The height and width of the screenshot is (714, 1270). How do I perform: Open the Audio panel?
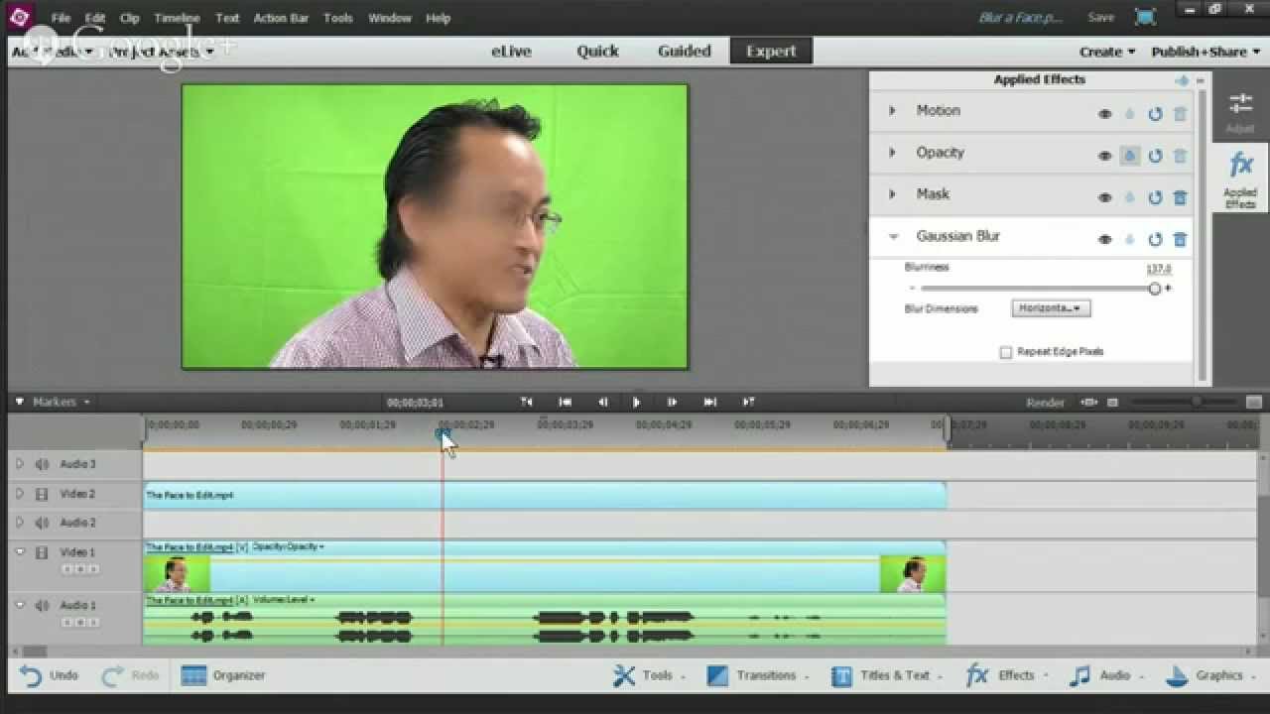[x=1106, y=675]
